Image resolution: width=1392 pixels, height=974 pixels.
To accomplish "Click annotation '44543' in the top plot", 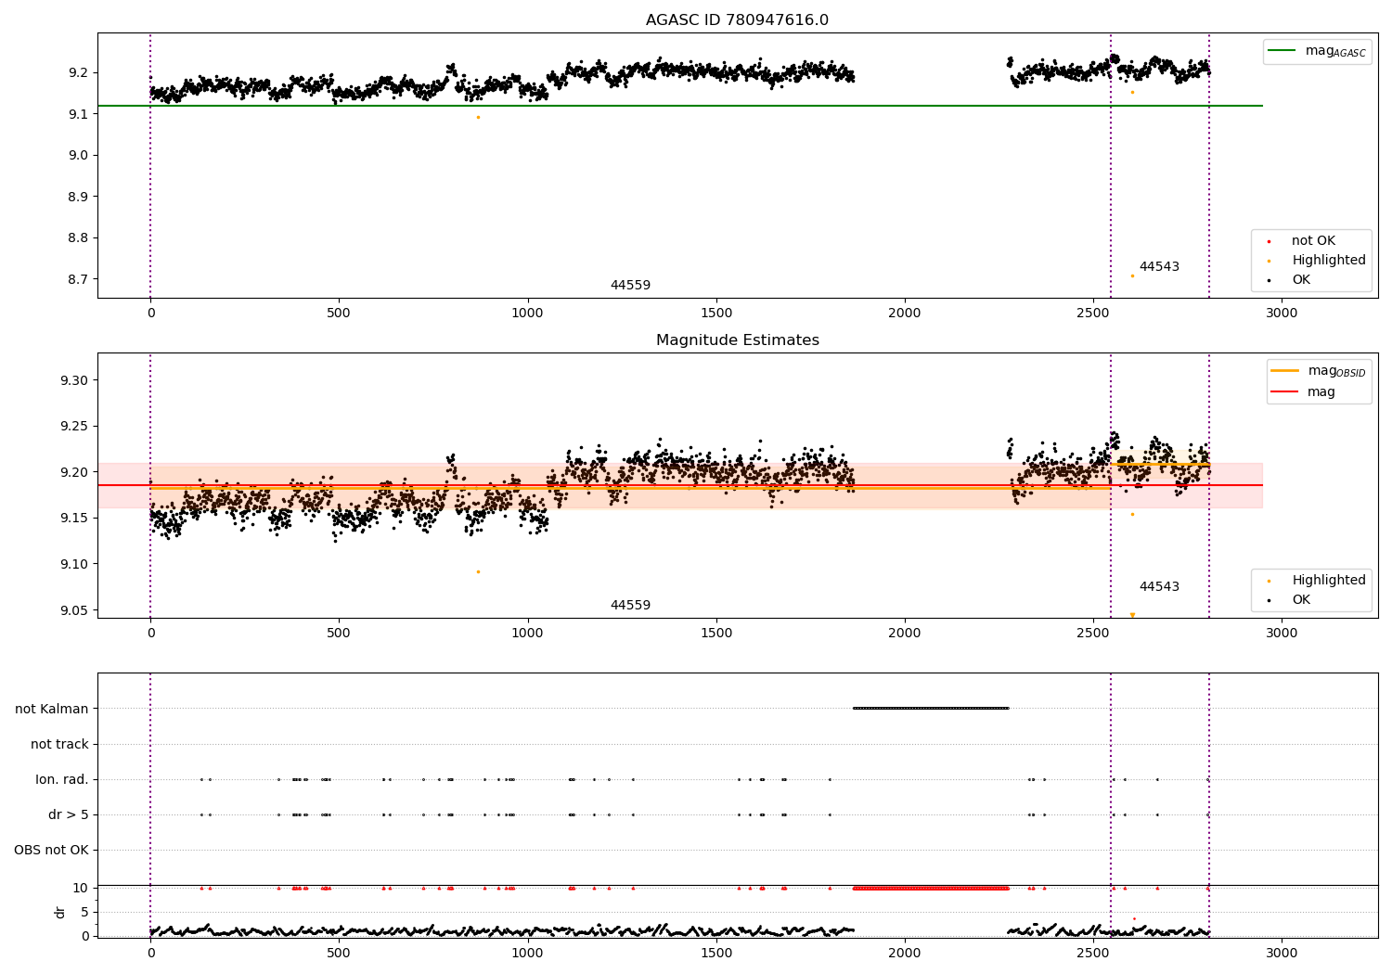I will tap(1159, 267).
